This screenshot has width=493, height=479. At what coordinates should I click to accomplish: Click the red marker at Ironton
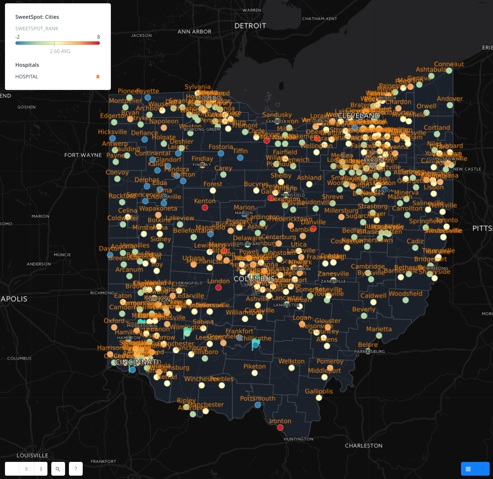[x=280, y=427]
